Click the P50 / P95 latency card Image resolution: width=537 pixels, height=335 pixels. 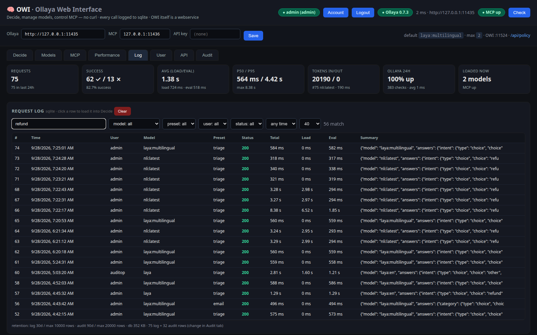(268, 79)
